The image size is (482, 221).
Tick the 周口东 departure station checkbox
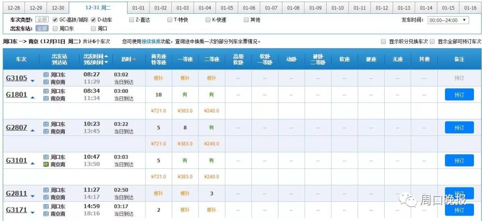[x=55, y=29]
